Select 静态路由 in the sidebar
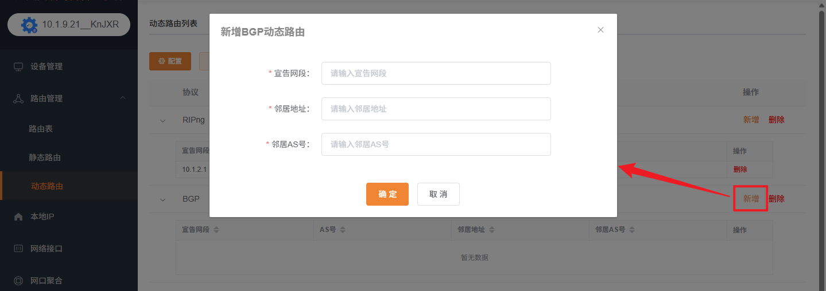This screenshot has width=826, height=291. 45,158
